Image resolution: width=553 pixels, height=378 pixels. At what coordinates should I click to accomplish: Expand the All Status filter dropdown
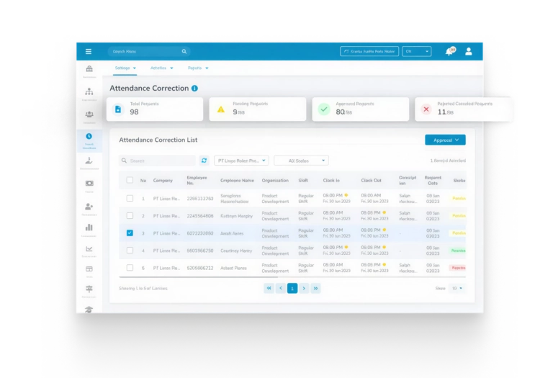301,161
